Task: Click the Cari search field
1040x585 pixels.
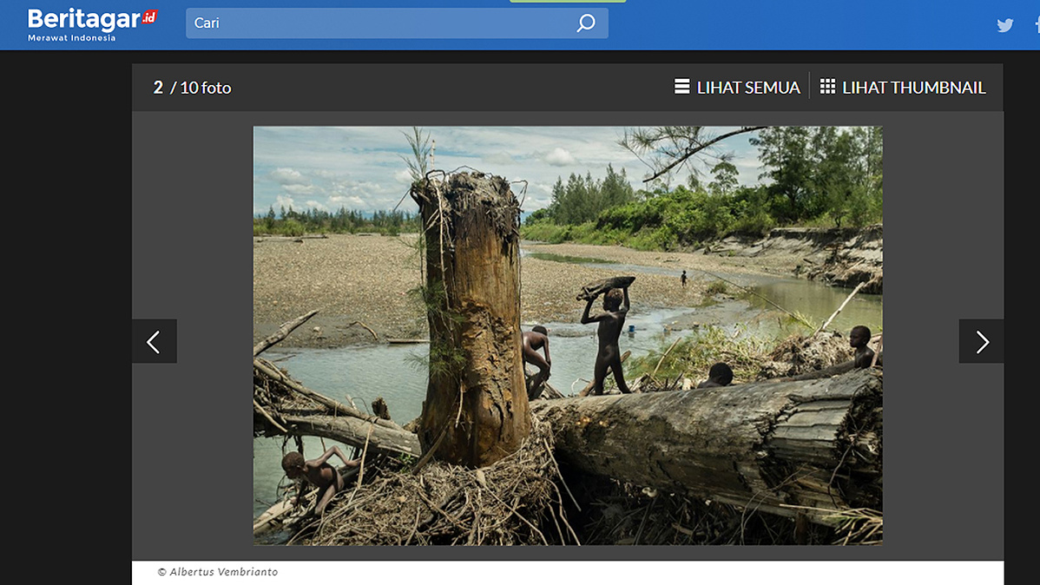Action: (x=397, y=23)
